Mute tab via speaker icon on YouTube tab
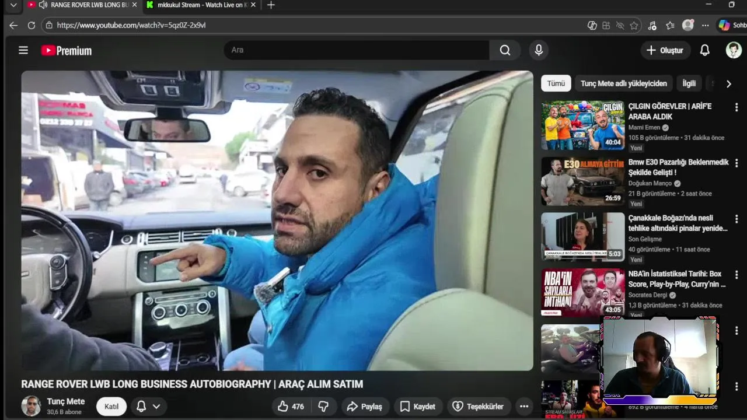Viewport: 747px width, 420px height. [x=43, y=5]
